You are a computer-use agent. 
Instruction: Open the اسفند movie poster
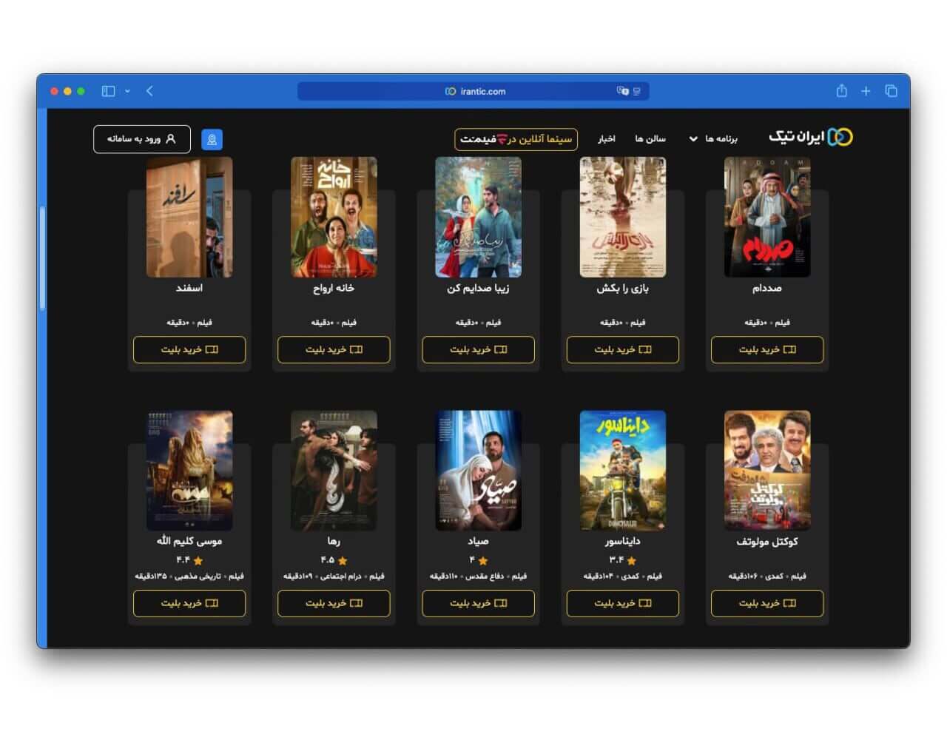point(189,217)
